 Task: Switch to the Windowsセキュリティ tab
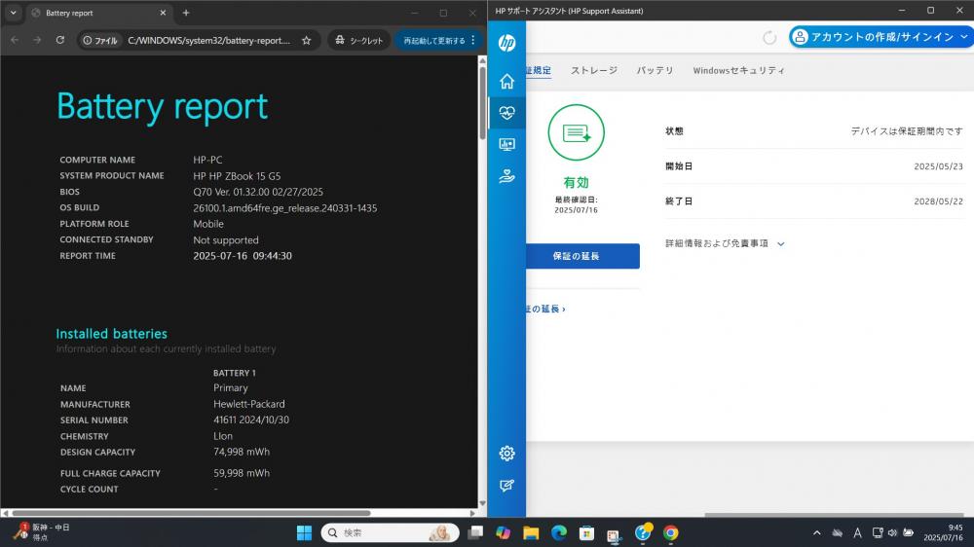(x=738, y=71)
